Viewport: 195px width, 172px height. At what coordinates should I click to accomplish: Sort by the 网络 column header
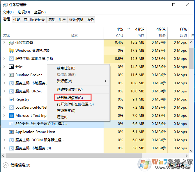tap(178, 33)
